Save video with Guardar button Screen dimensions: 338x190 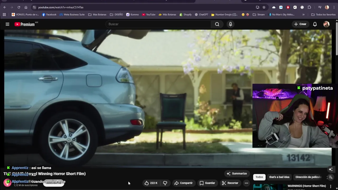pyautogui.click(x=207, y=183)
